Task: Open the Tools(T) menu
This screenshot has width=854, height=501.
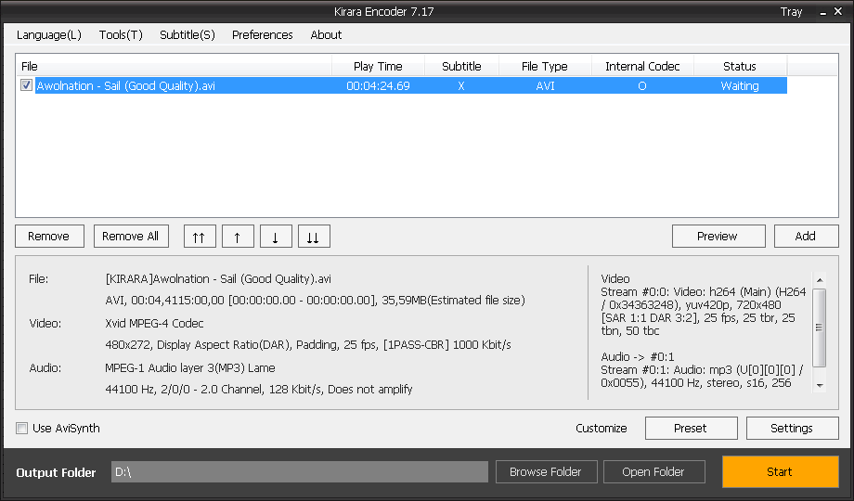Action: 121,35
